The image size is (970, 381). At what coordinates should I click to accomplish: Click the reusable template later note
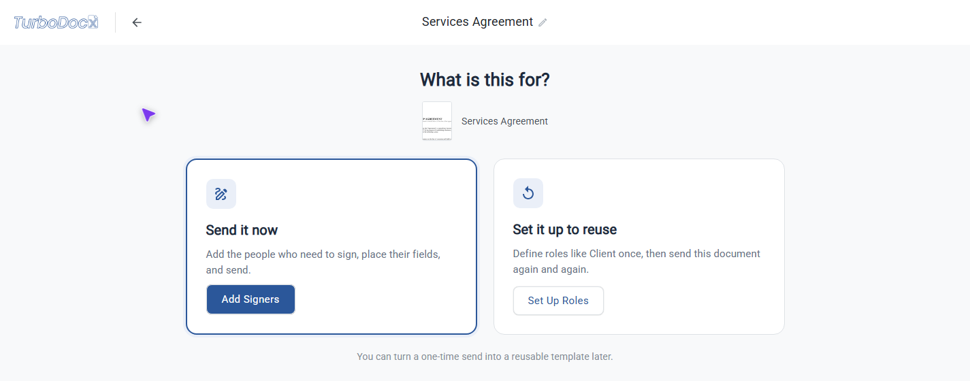485,357
